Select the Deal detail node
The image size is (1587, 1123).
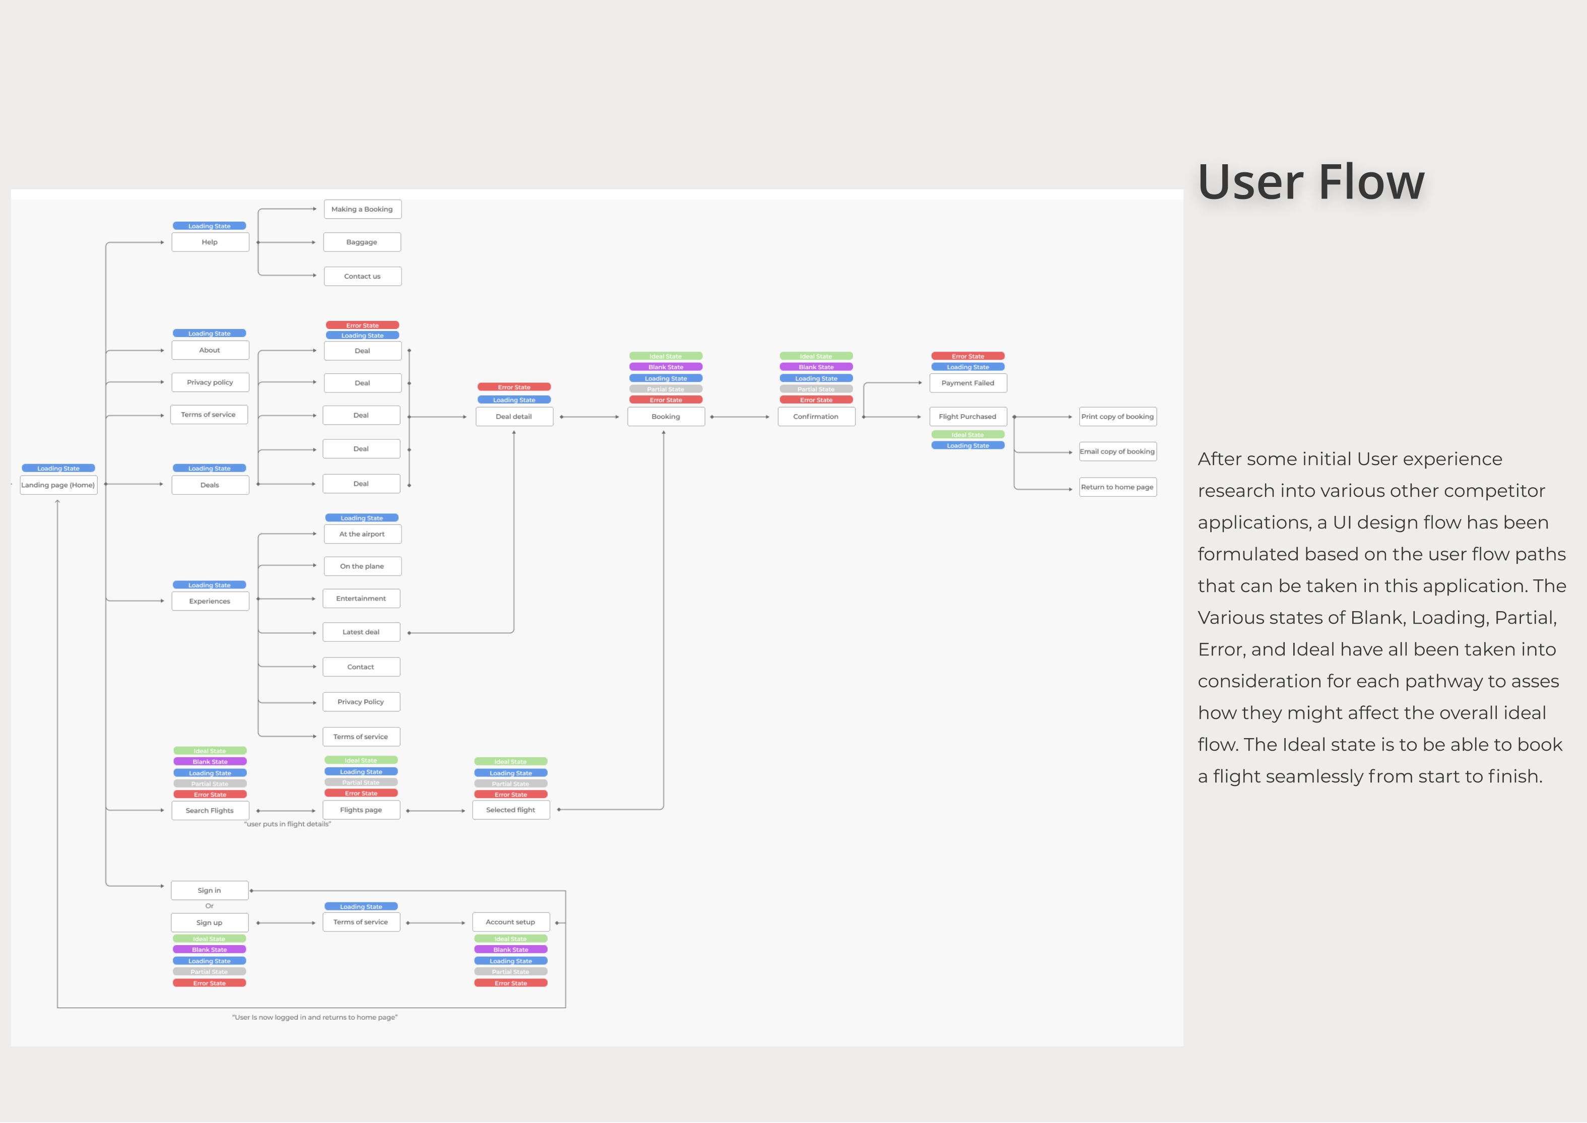[x=514, y=416]
